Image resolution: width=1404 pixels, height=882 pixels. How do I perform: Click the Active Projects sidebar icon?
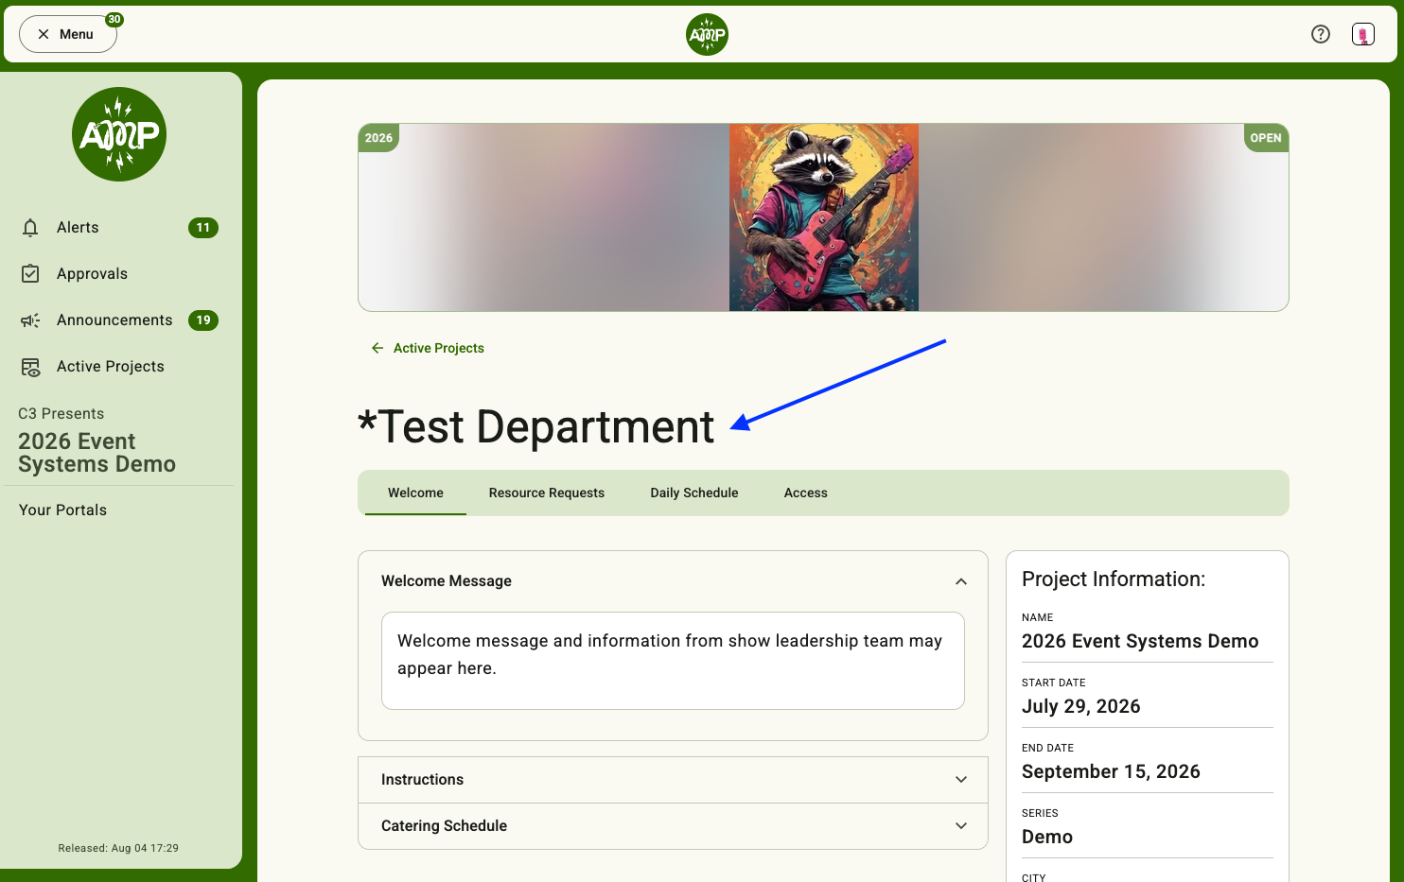point(30,367)
